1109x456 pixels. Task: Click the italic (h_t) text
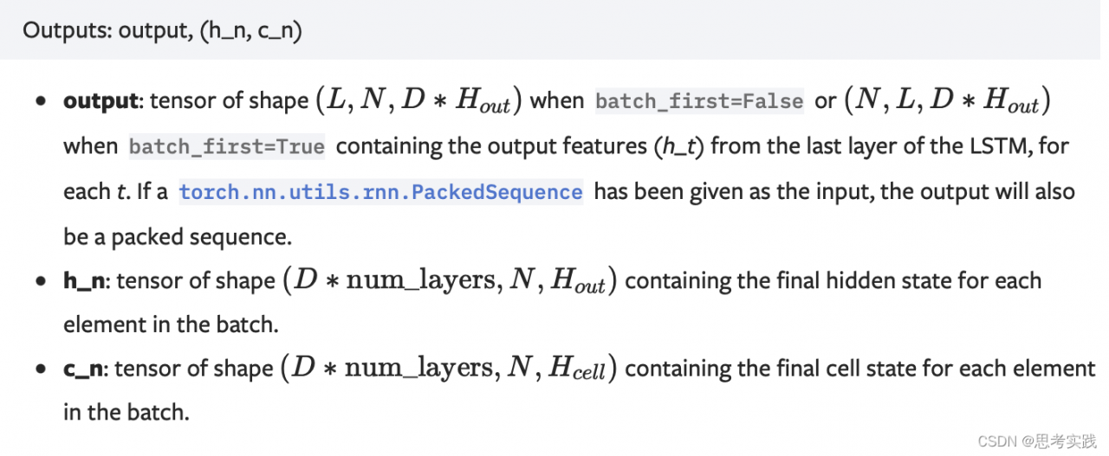tap(680, 146)
